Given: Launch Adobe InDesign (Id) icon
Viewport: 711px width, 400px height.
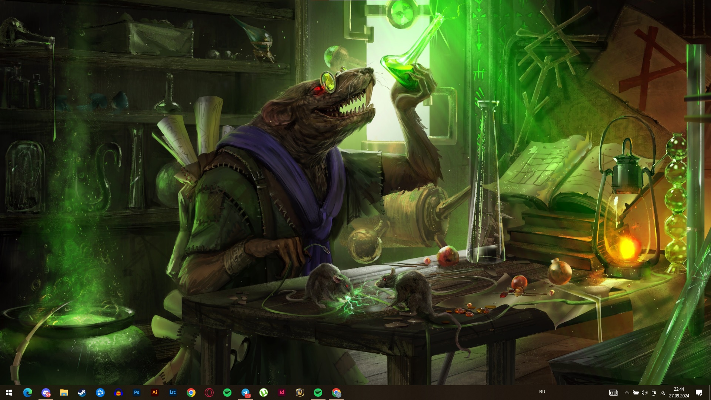Looking at the screenshot, I should [282, 393].
